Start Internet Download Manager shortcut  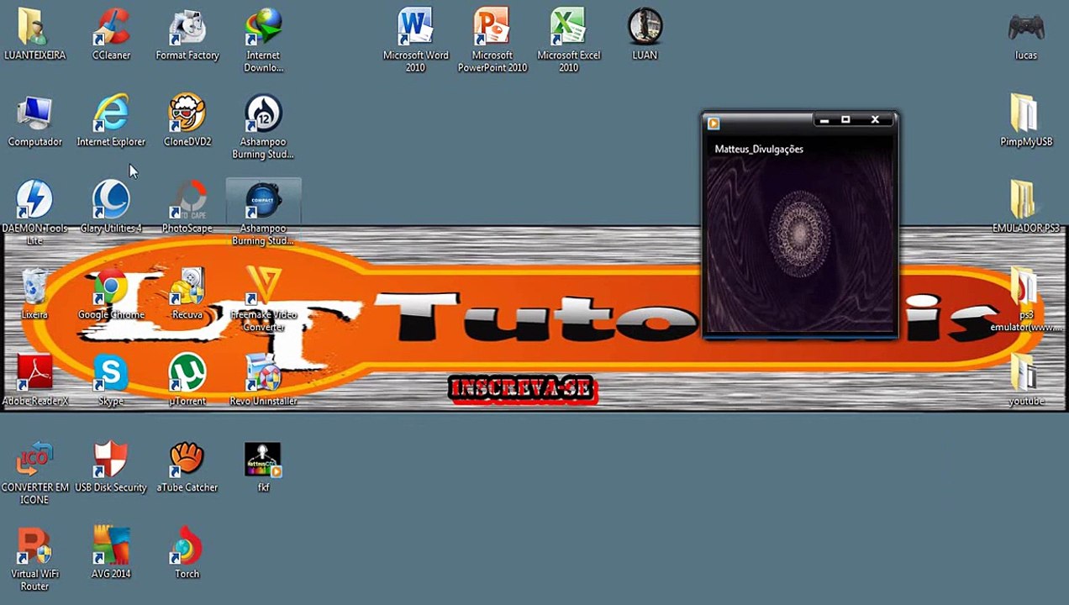[263, 39]
